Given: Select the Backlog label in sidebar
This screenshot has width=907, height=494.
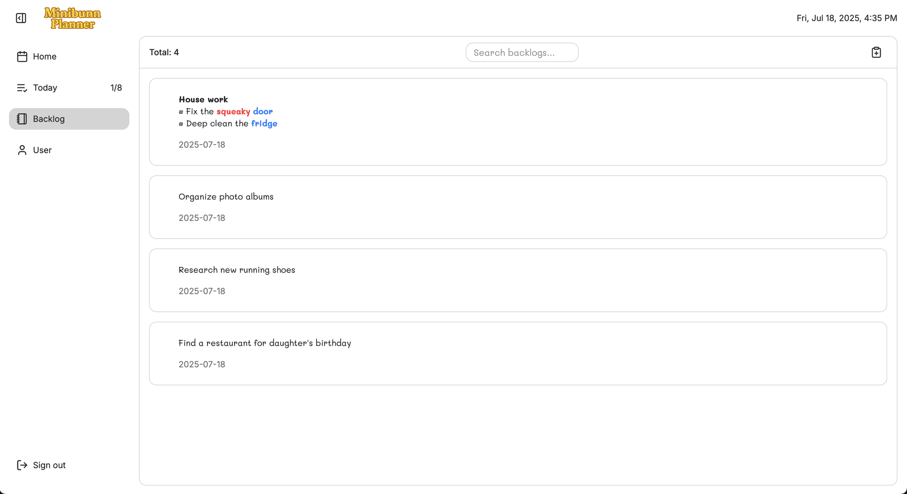Looking at the screenshot, I should (x=49, y=119).
